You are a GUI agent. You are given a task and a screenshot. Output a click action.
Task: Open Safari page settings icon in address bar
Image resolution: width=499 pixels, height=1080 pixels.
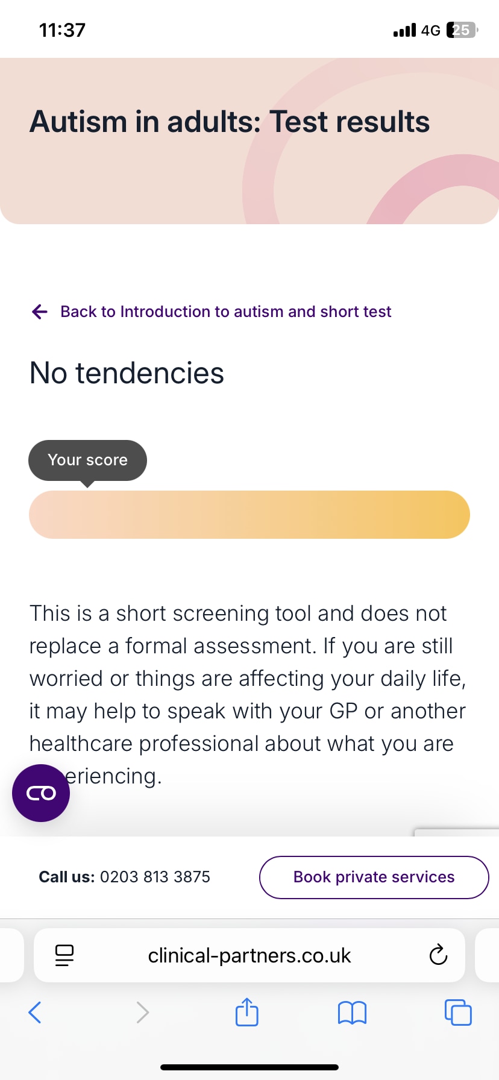64,955
